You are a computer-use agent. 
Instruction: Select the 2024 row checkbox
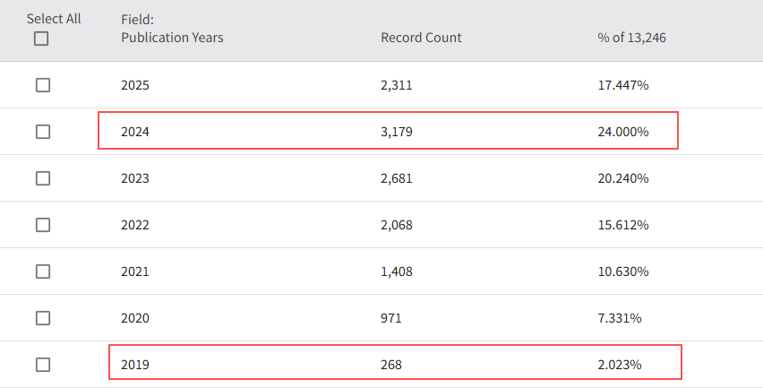pyautogui.click(x=43, y=132)
